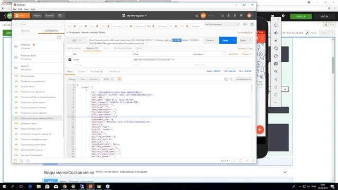Expand the Виды меню/Состав меню section chevron

coord(285,172)
